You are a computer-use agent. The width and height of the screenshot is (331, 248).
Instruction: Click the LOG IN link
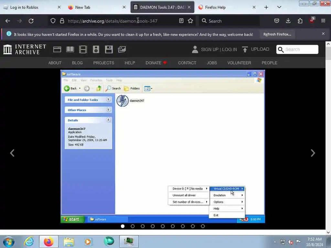(230, 49)
